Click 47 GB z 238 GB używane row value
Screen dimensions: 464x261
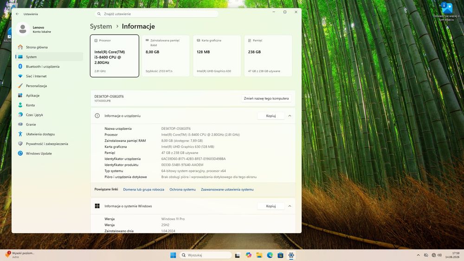(x=180, y=153)
